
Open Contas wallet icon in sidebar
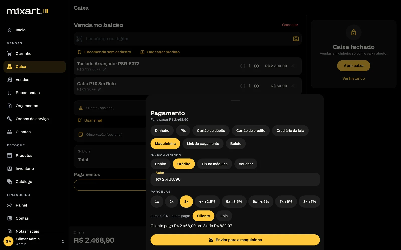pos(10,218)
